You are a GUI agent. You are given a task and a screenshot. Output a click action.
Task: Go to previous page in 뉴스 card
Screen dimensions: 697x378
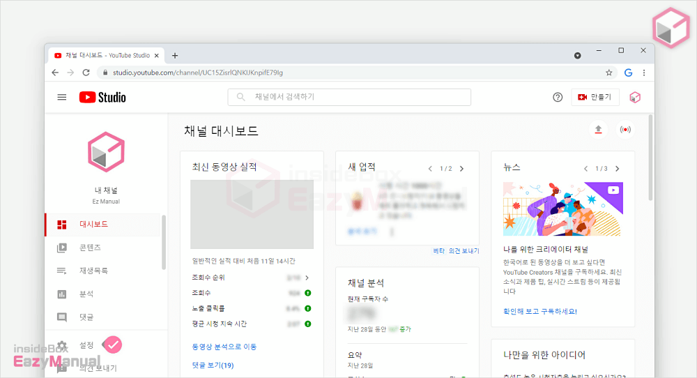pyautogui.click(x=586, y=169)
